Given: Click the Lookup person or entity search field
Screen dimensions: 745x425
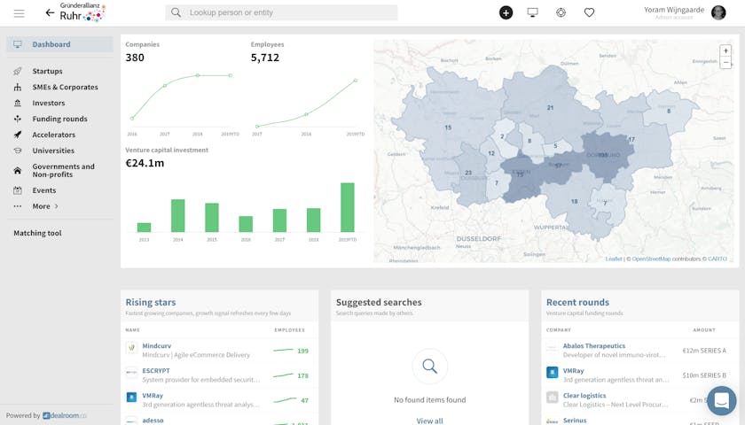Looking at the screenshot, I should pos(281,12).
